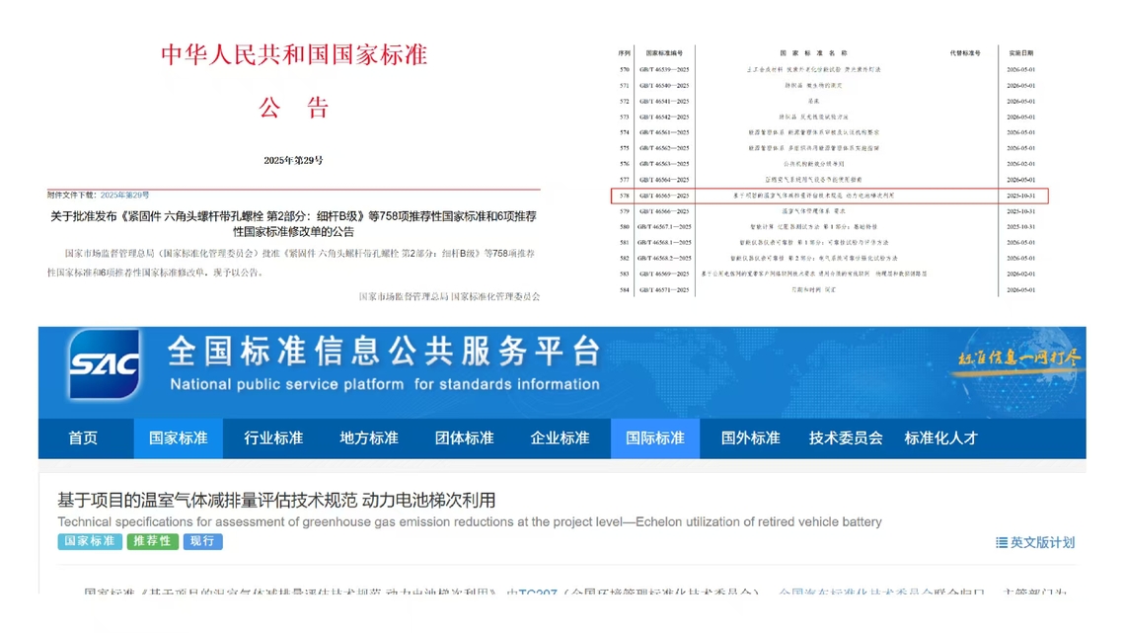1124x633 pixels.
Task: Open the 国外标准 navigation item
Action: click(750, 438)
